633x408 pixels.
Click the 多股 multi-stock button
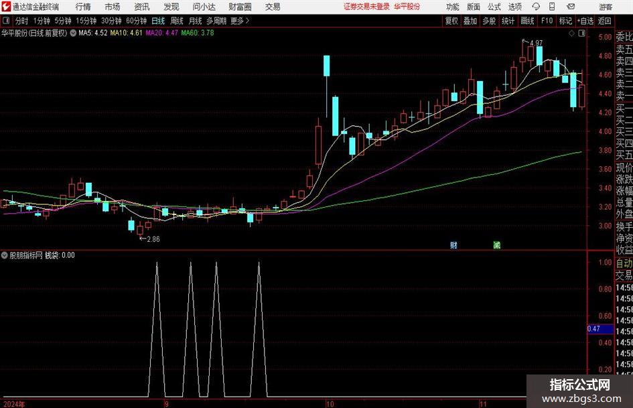pos(489,21)
